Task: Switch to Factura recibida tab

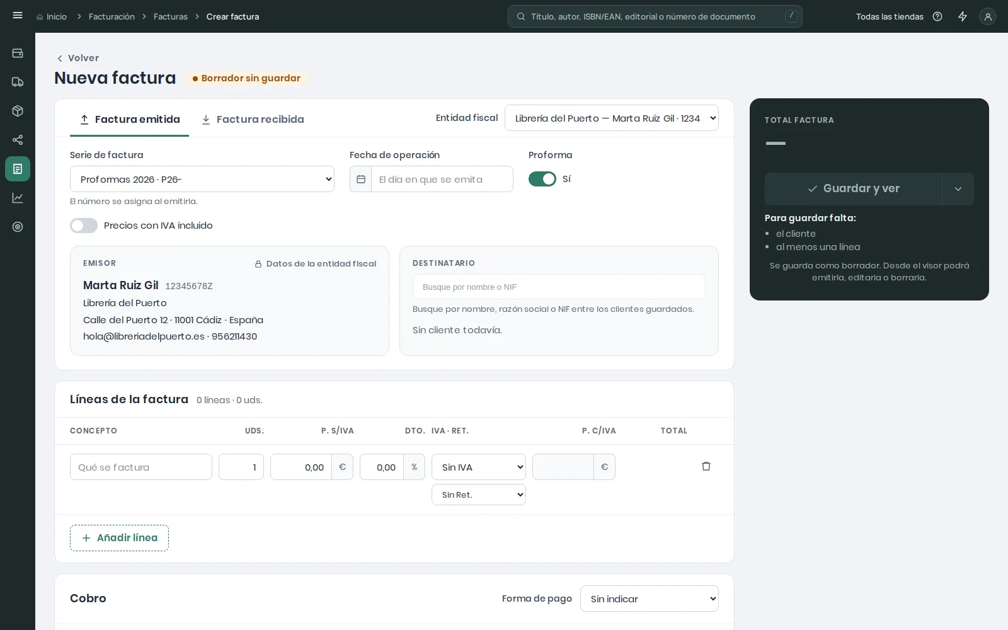Action: coord(252,119)
